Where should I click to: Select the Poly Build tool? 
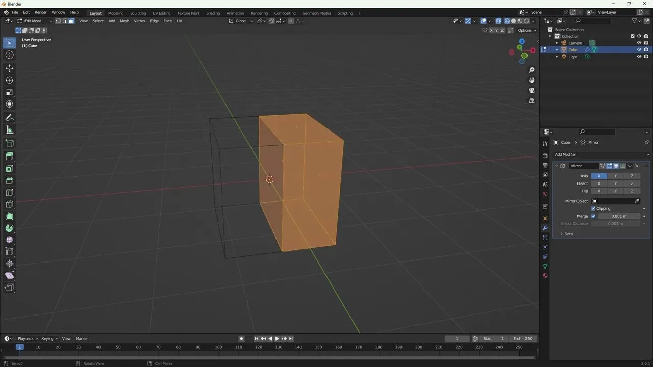tap(9, 216)
